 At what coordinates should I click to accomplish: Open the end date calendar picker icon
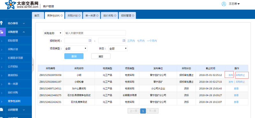coord(124,41)
